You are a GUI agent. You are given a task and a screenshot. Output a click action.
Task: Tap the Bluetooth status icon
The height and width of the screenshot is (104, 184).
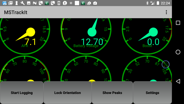[147, 3]
